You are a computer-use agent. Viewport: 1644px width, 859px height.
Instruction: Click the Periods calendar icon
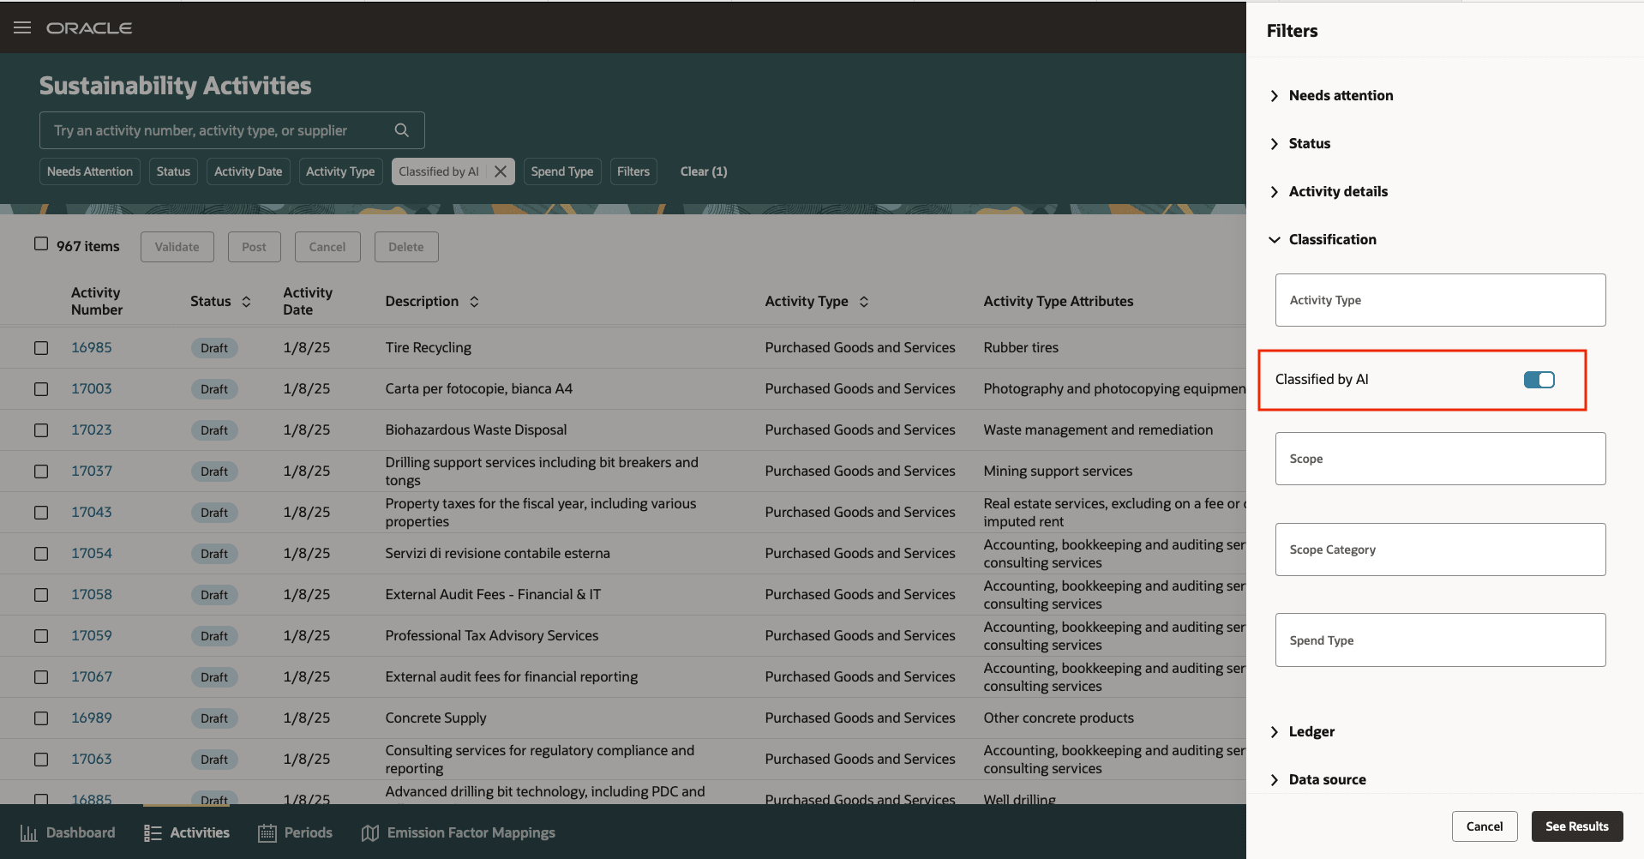[267, 833]
